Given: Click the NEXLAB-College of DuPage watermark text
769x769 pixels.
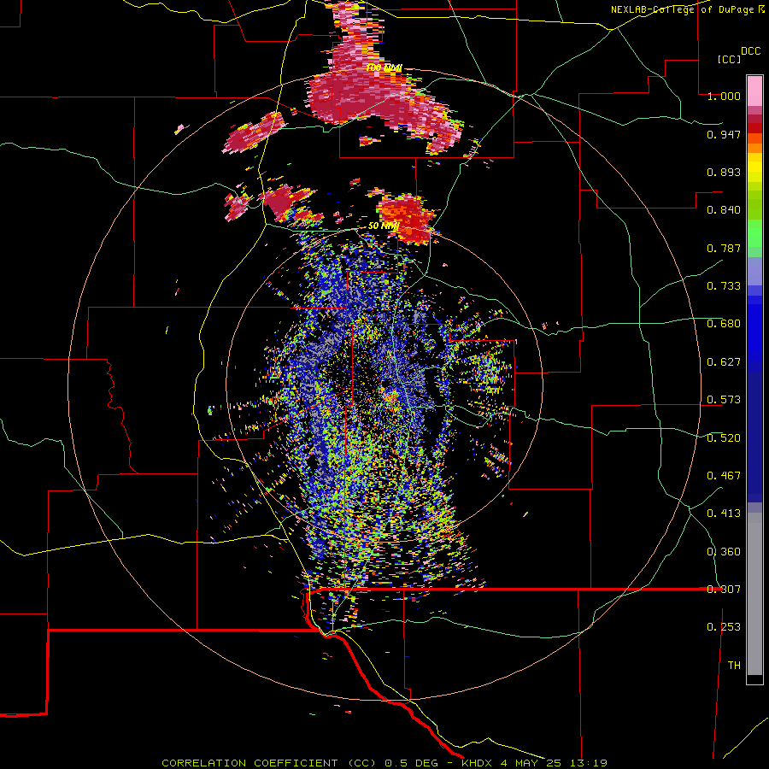Looking at the screenshot, I should 687,9.
